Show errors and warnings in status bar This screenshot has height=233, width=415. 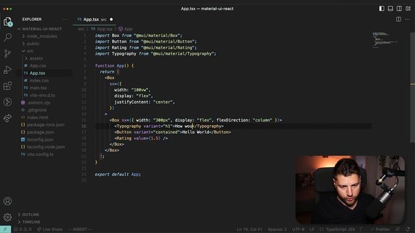point(23,229)
